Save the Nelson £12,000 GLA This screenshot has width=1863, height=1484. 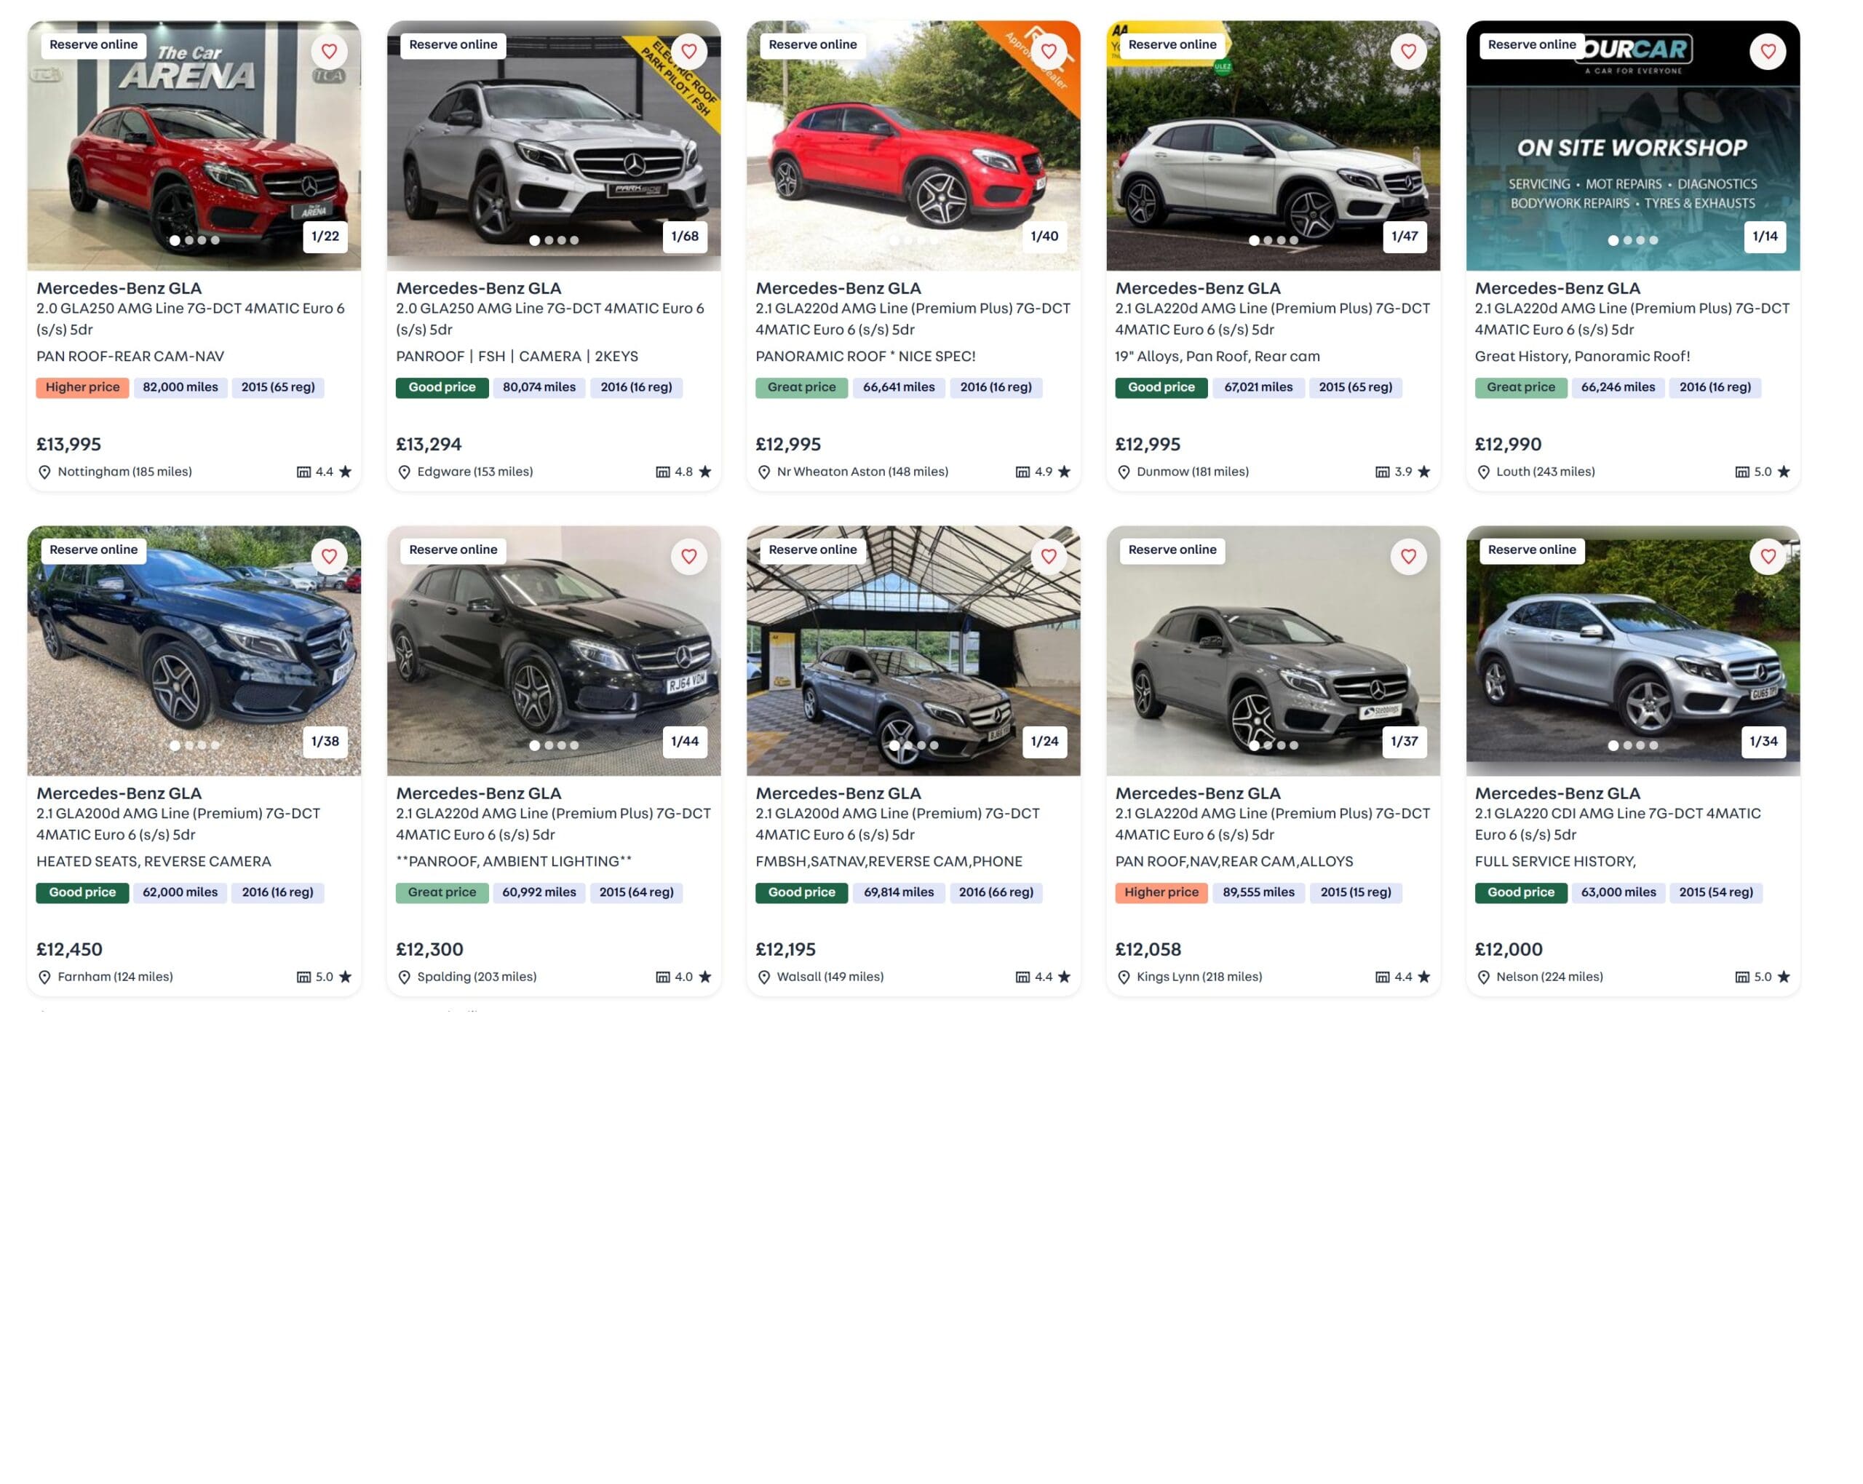click(x=1768, y=557)
